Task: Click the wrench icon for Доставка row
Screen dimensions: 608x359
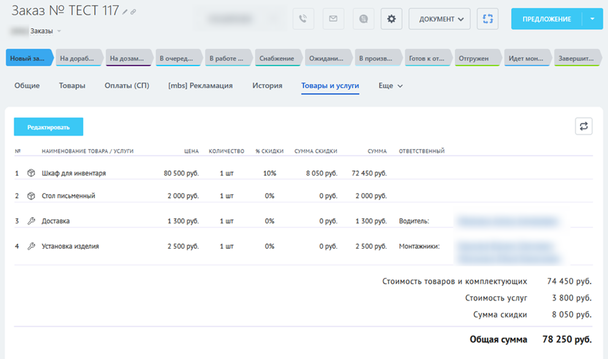Action: click(x=31, y=221)
